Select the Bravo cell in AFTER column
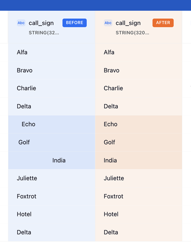The image size is (191, 251). [139, 71]
